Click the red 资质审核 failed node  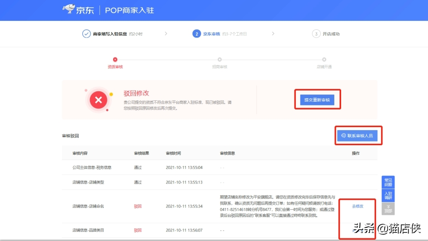(115, 60)
